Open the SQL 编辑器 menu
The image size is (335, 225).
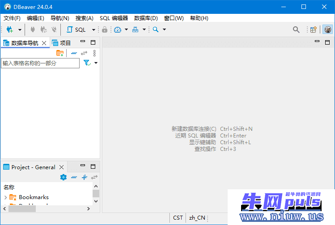[x=114, y=18]
